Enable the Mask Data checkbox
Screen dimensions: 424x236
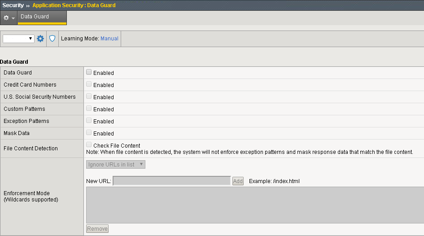89,132
